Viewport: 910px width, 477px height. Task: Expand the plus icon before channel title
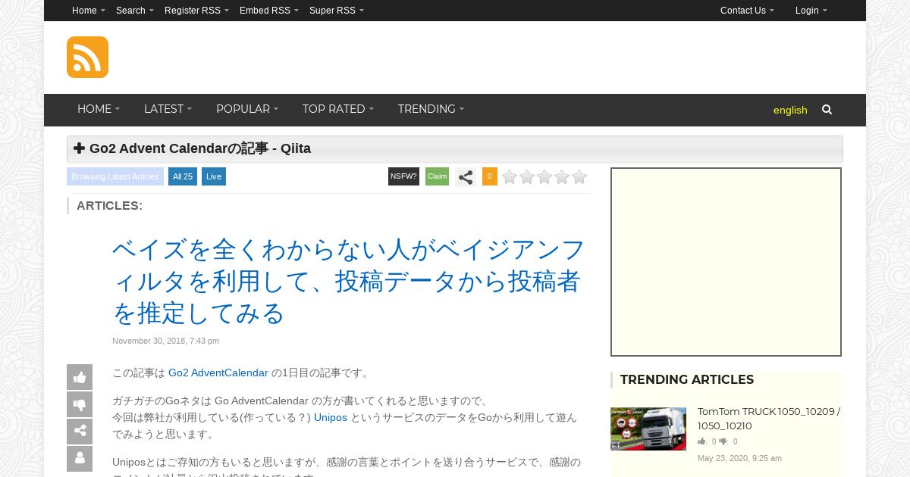tap(79, 148)
